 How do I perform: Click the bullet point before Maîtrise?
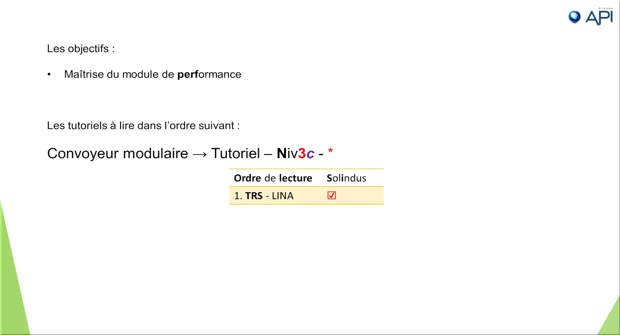pos(49,75)
